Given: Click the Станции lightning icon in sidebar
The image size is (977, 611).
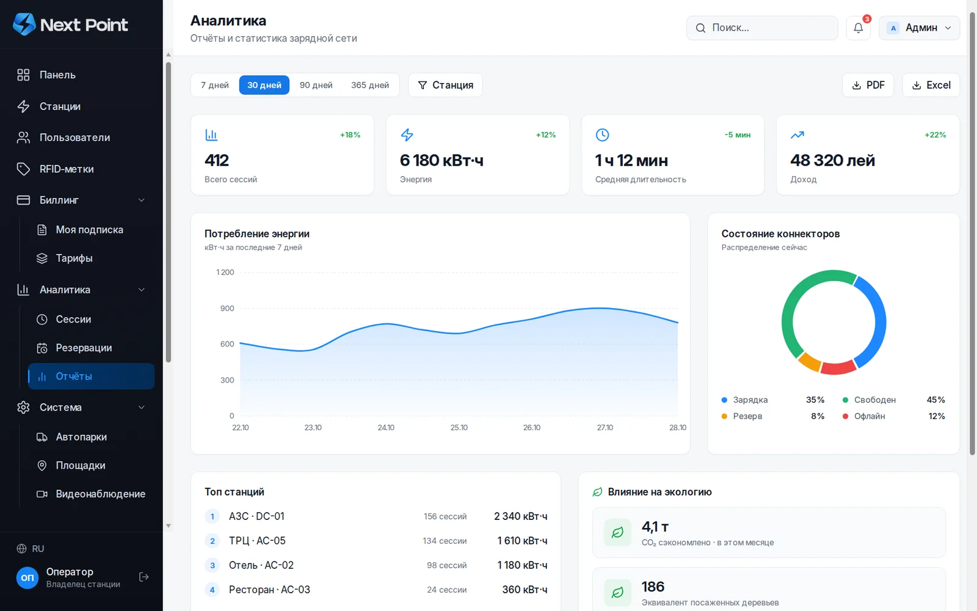Looking at the screenshot, I should (x=23, y=106).
